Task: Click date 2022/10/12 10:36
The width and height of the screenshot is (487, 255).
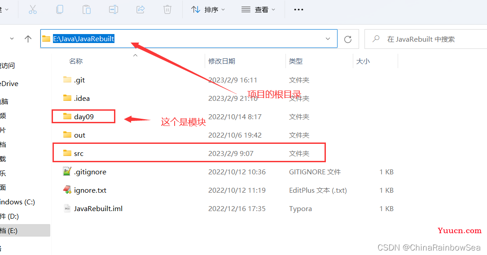Action: (237, 172)
